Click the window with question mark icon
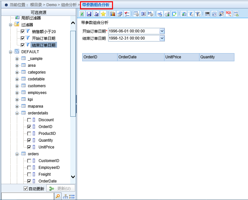This screenshot has width=248, height=200. pyautogui.click(x=214, y=14)
